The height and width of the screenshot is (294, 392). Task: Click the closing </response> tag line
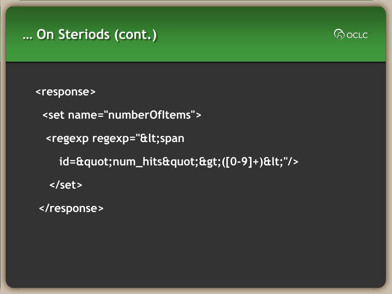(x=71, y=208)
